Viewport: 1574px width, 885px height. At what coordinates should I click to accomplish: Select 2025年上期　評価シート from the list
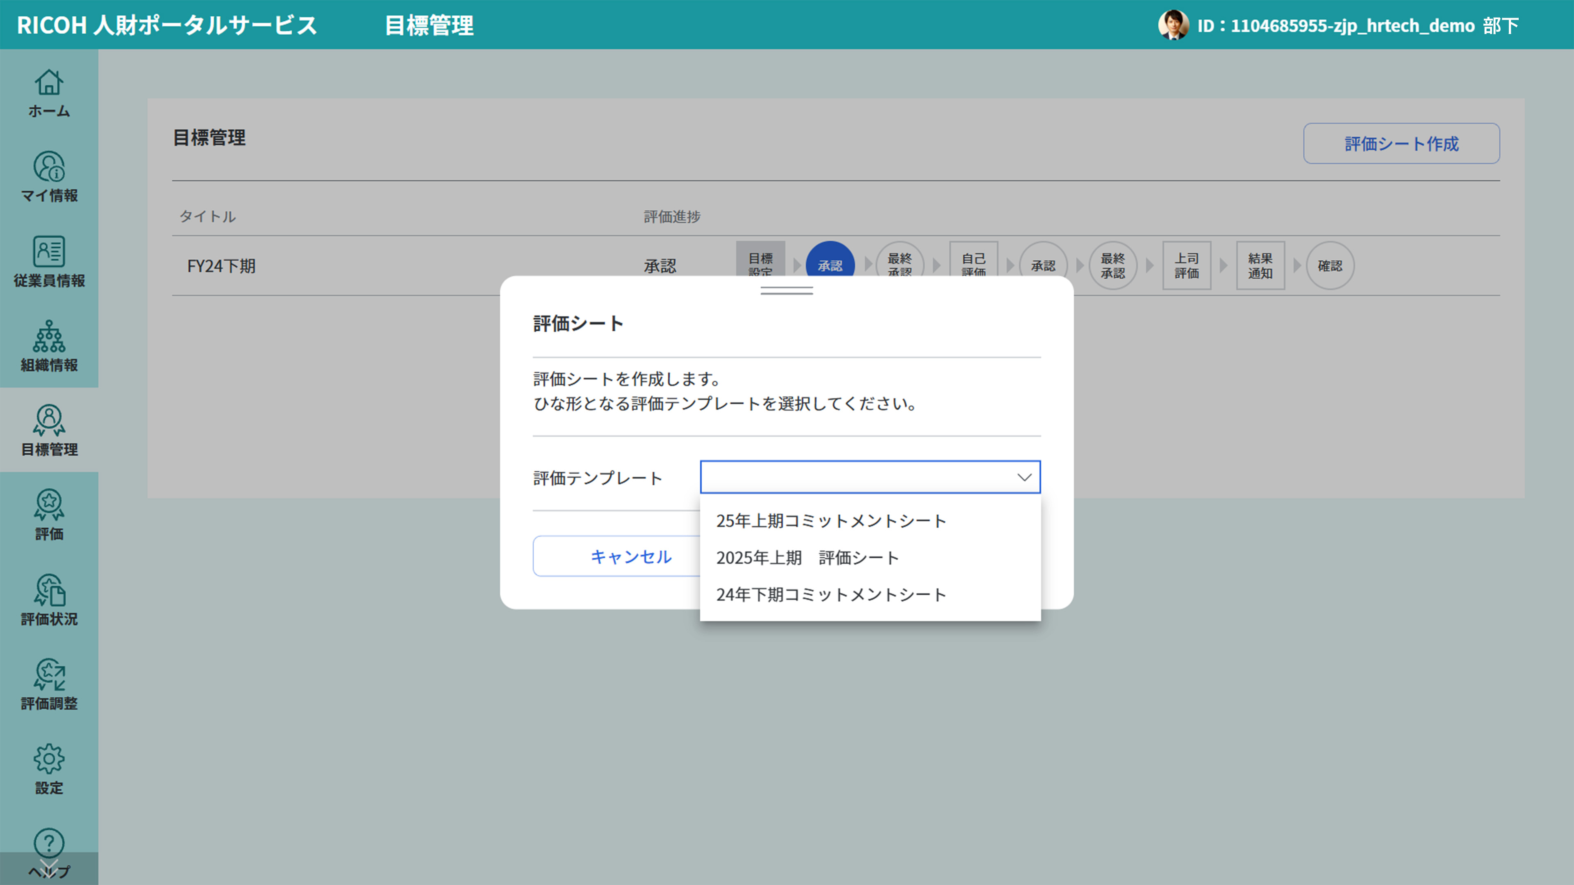(x=807, y=557)
